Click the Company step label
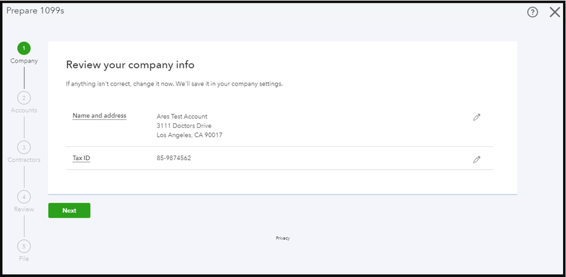This screenshot has height=277, width=566. (x=24, y=61)
